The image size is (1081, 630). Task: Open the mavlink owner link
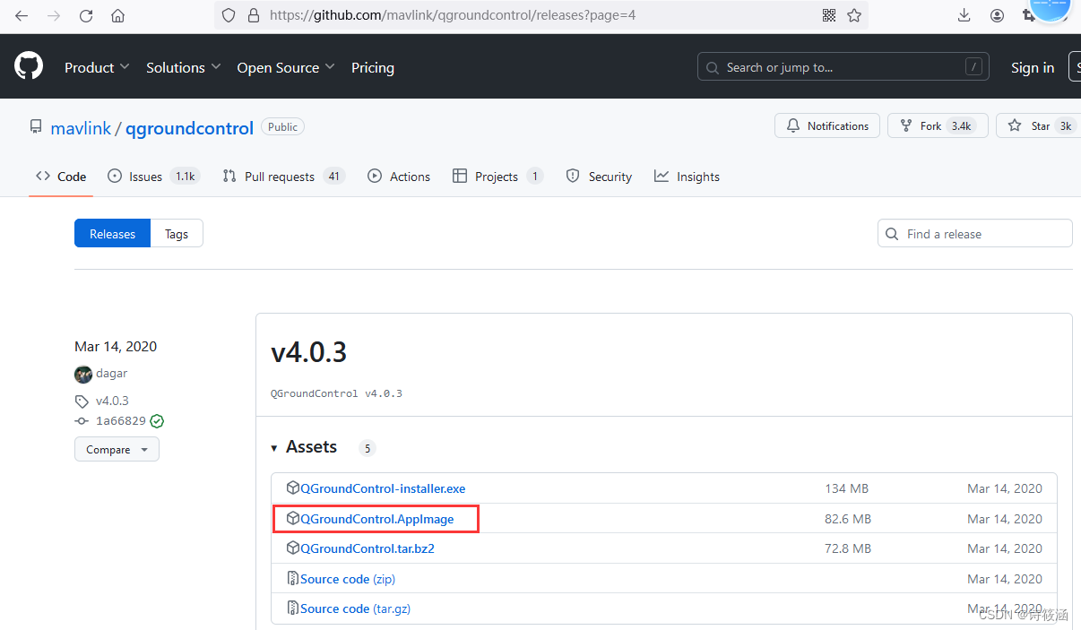pyautogui.click(x=81, y=128)
